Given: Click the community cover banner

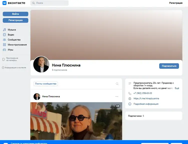Looking at the screenshot, I should (x=106, y=35).
